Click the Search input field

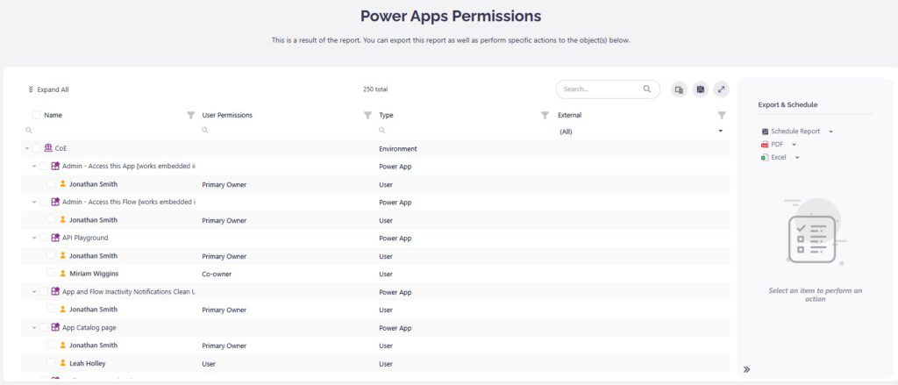click(x=600, y=89)
